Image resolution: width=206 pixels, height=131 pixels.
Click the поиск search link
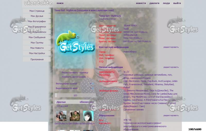tap(60, 3)
